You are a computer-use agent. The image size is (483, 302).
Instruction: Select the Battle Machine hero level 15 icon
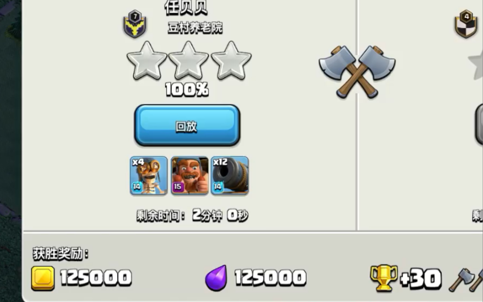tap(190, 175)
